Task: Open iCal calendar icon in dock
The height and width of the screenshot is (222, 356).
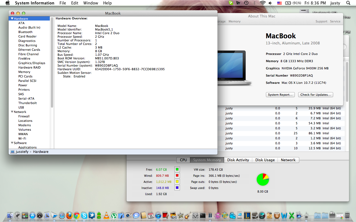Action: pyautogui.click(x=151, y=215)
